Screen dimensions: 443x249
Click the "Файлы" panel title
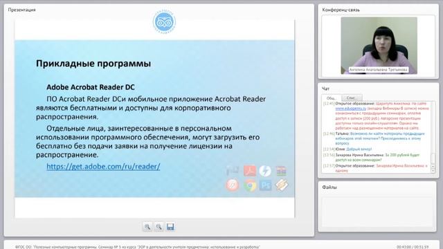(329, 187)
